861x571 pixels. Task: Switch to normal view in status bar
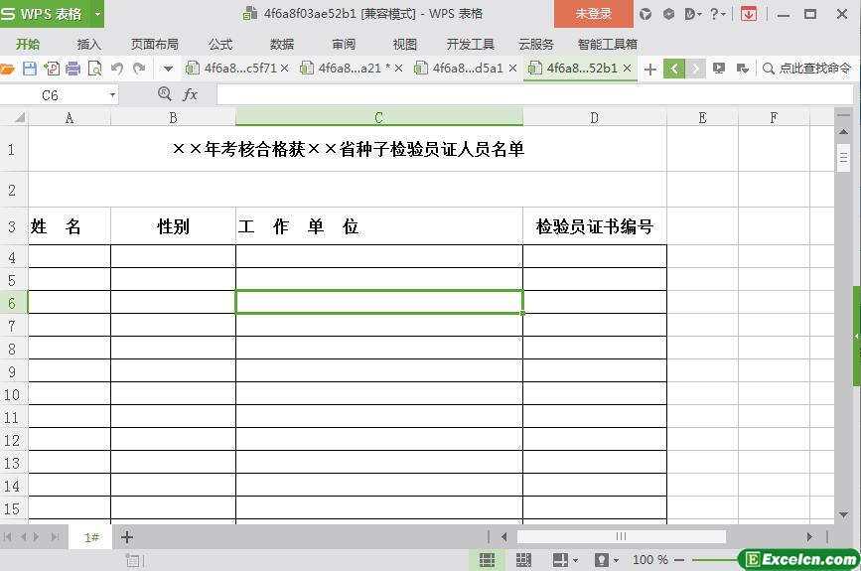487,560
